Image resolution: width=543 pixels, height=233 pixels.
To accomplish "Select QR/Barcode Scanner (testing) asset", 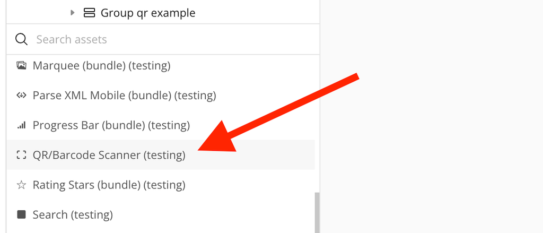I will (x=109, y=155).
